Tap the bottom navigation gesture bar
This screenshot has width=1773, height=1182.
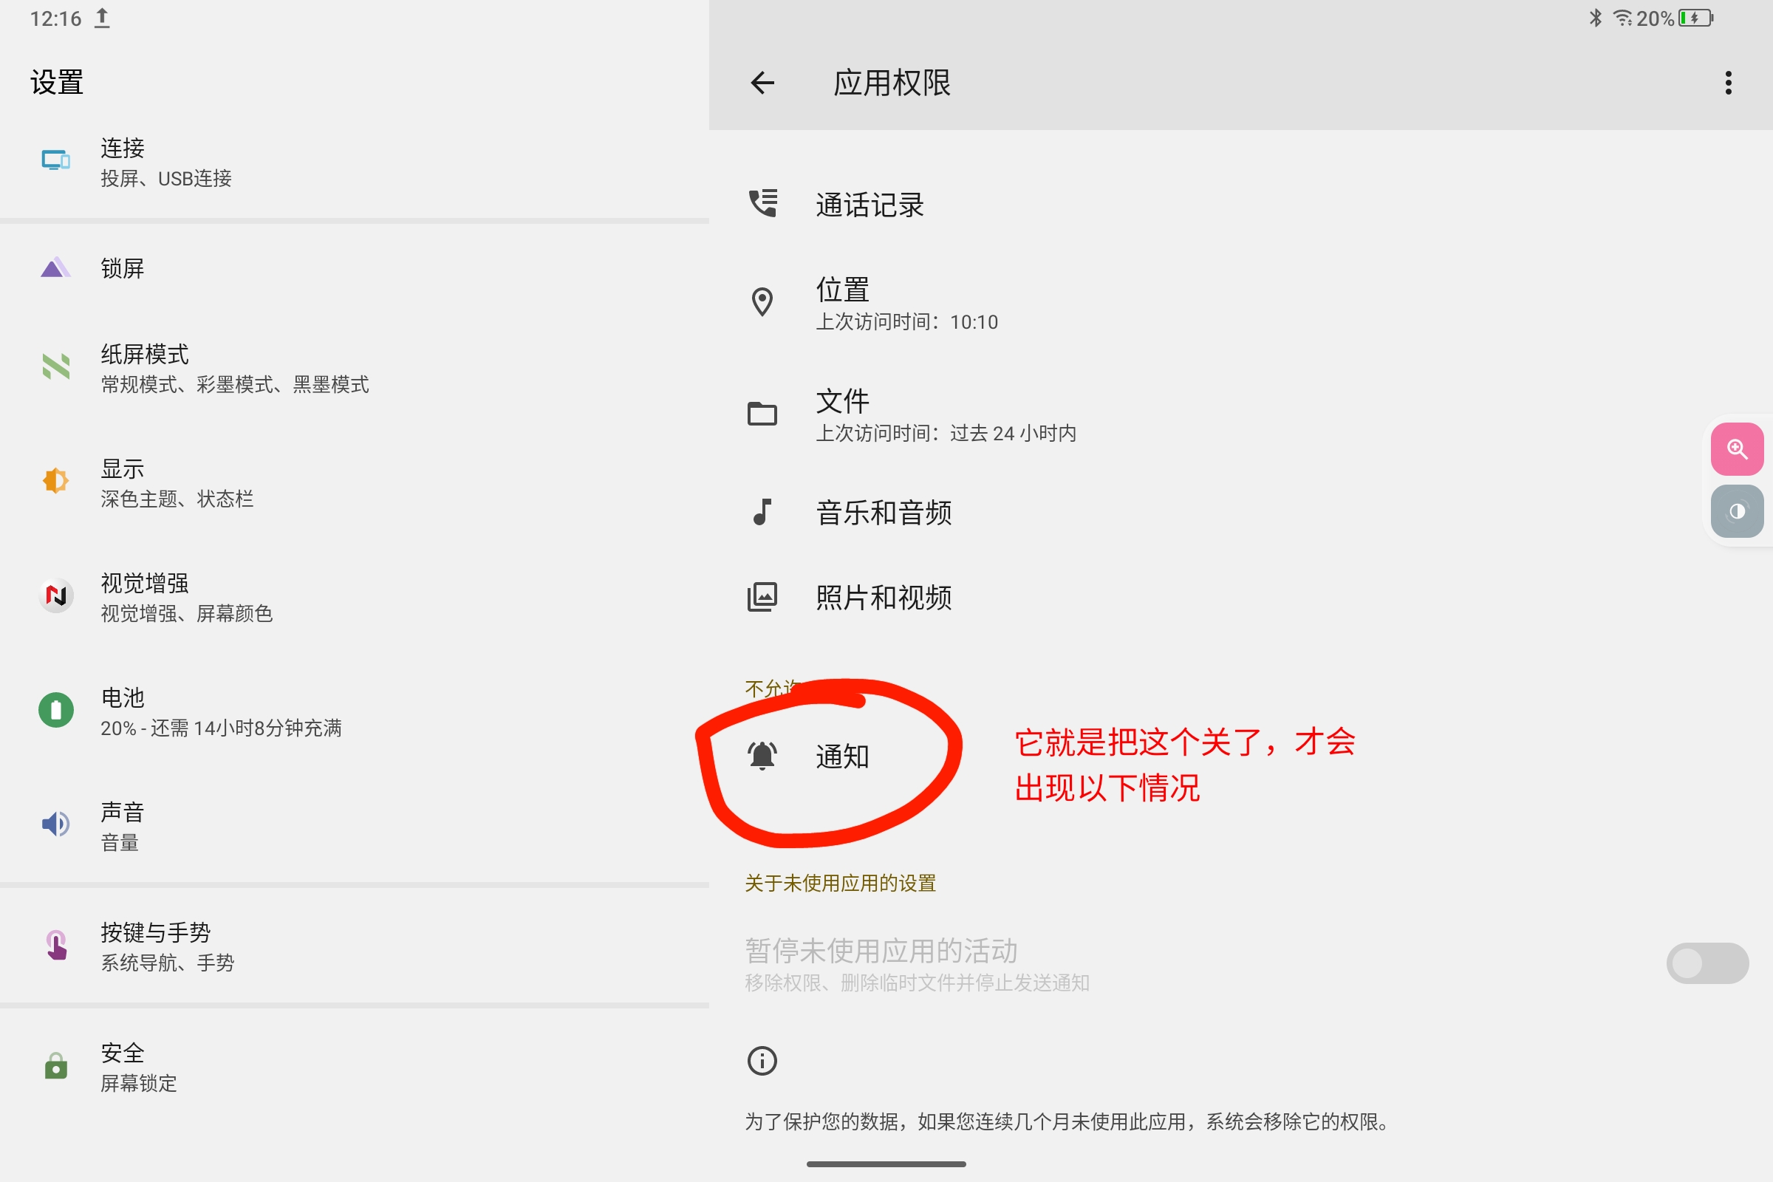click(886, 1164)
